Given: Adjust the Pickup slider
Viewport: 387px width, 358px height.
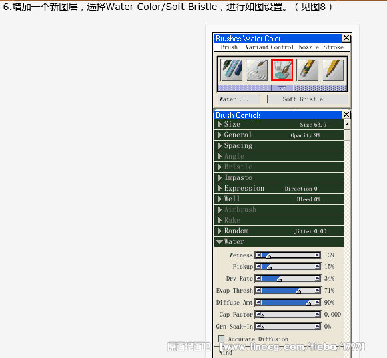Looking at the screenshot, I should coord(288,267).
